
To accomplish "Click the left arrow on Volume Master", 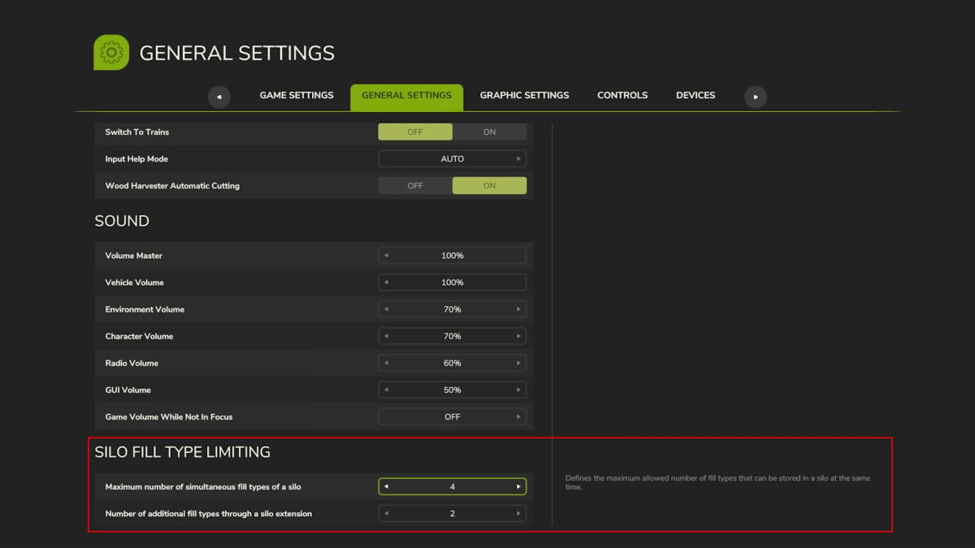I will click(x=385, y=255).
